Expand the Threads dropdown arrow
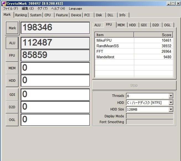 [171, 96]
